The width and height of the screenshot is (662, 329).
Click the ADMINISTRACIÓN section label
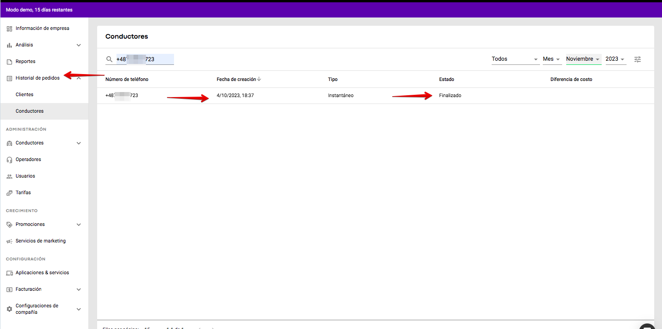(x=26, y=129)
